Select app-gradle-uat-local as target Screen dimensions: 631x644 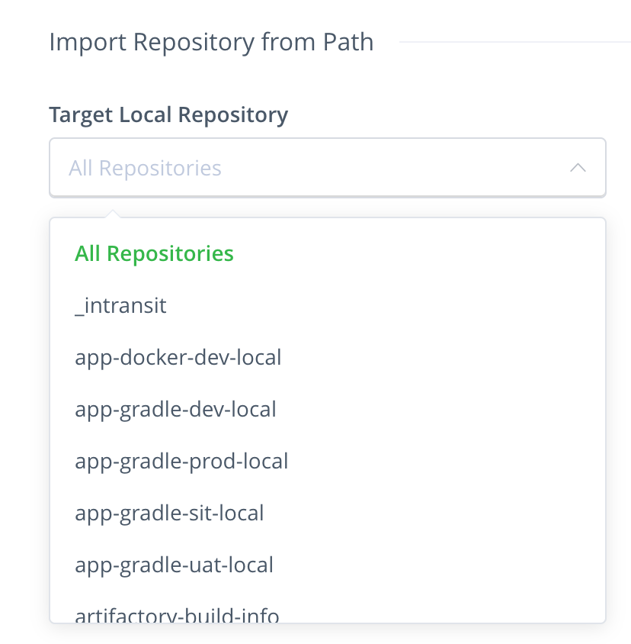click(174, 565)
